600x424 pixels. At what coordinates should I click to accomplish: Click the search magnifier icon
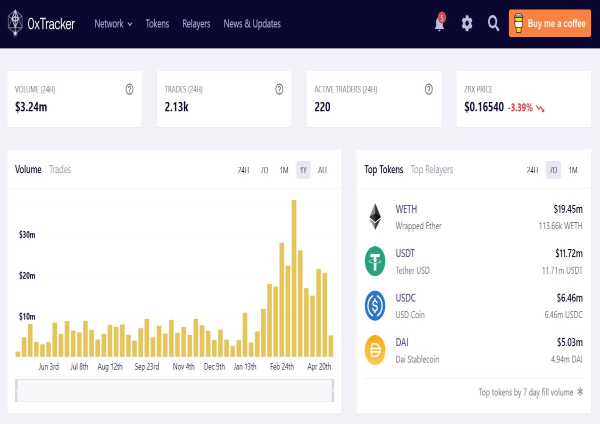point(493,23)
